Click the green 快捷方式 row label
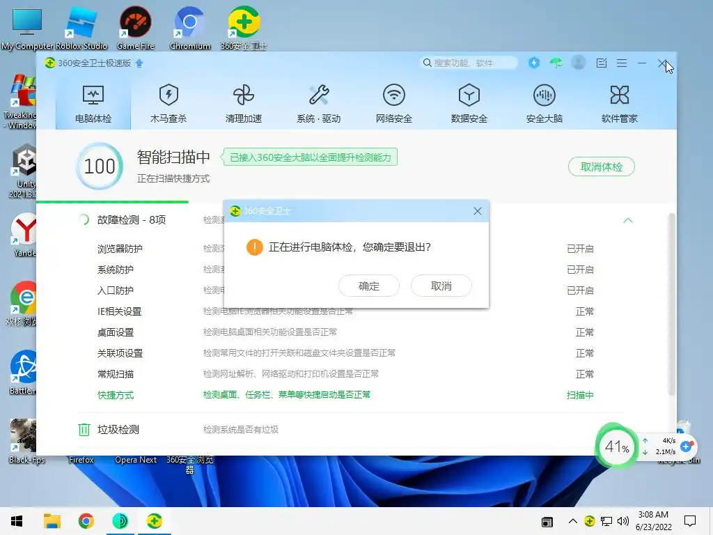713x535 pixels. click(116, 395)
